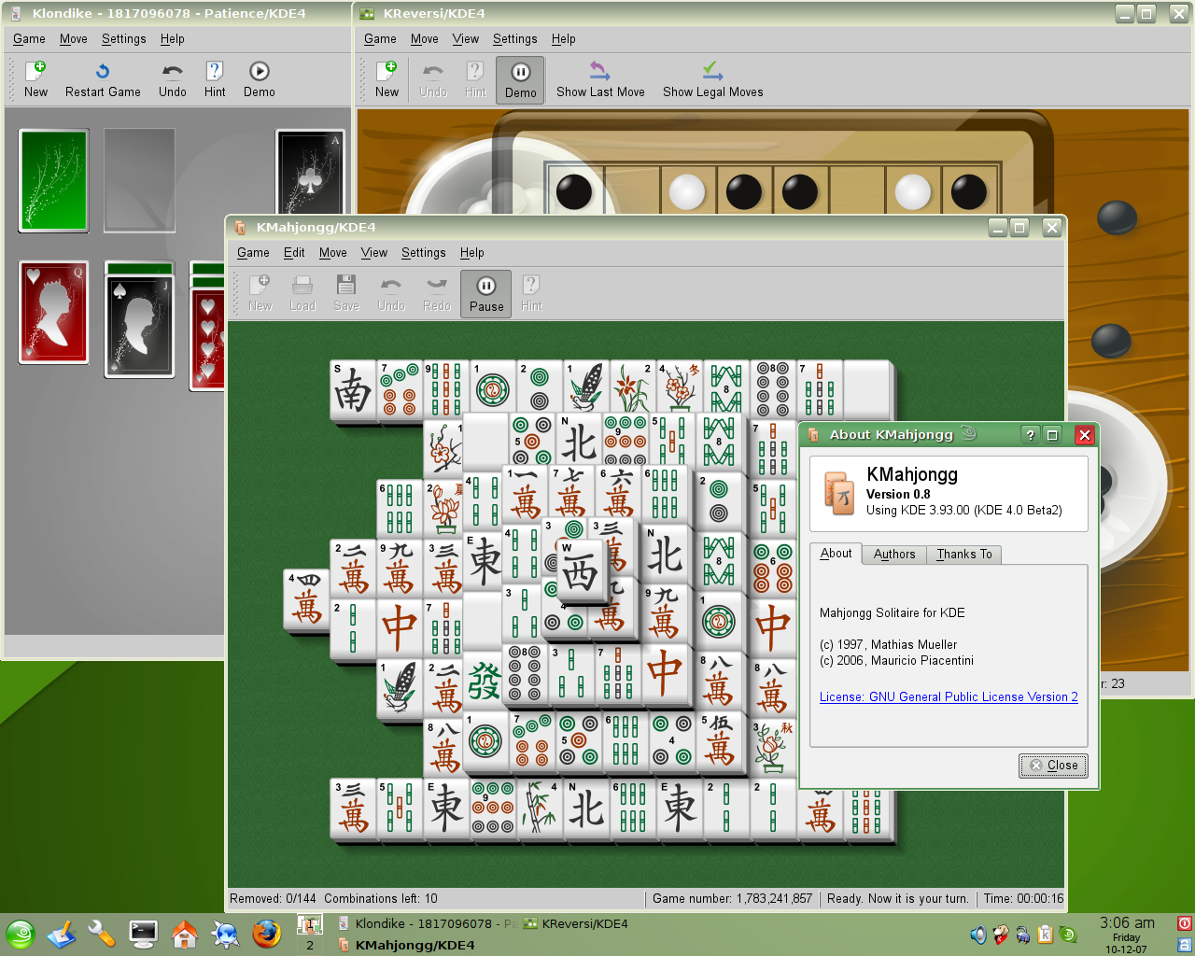
Task: Click the 'Combinations left: 10' status text
Action: click(381, 899)
